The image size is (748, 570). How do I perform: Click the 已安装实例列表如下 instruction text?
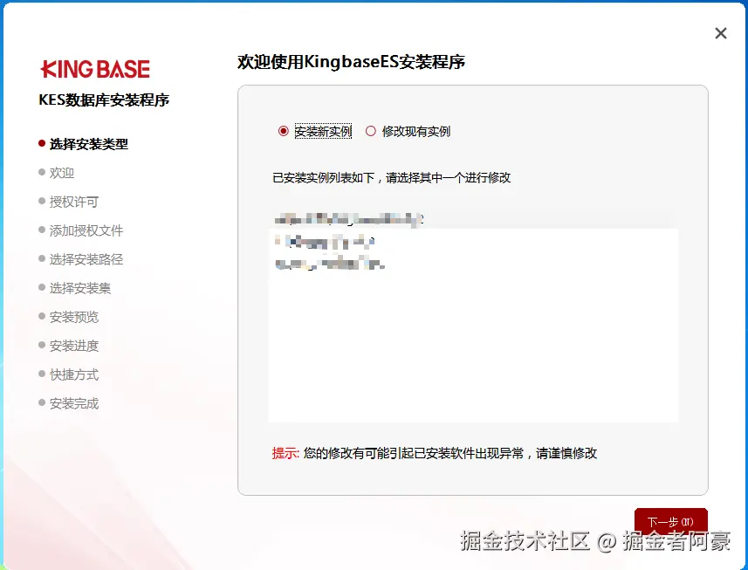pos(391,178)
